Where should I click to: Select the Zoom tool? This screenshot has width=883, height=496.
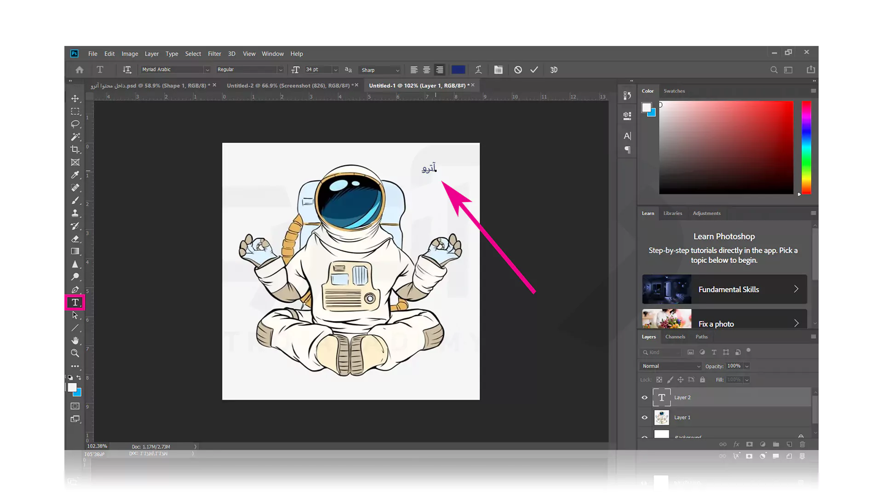75,354
